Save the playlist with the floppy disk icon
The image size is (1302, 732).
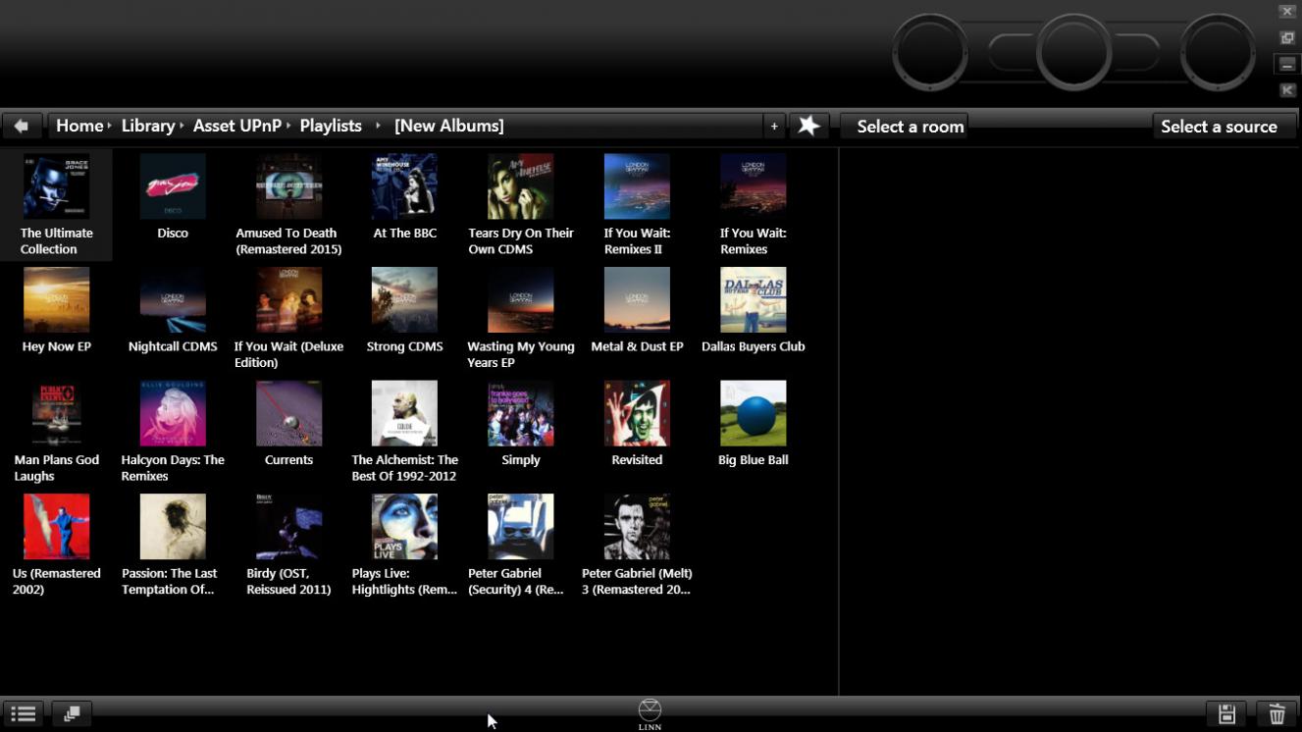(x=1225, y=714)
